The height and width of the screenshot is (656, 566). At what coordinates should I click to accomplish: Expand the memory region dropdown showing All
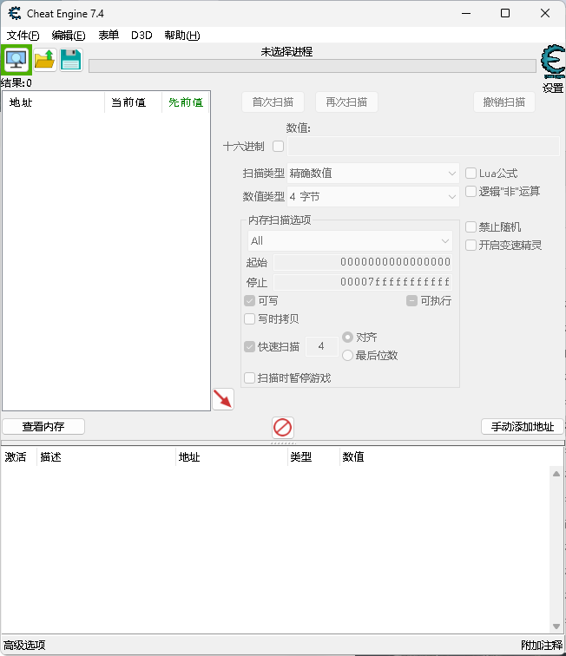[x=350, y=241]
